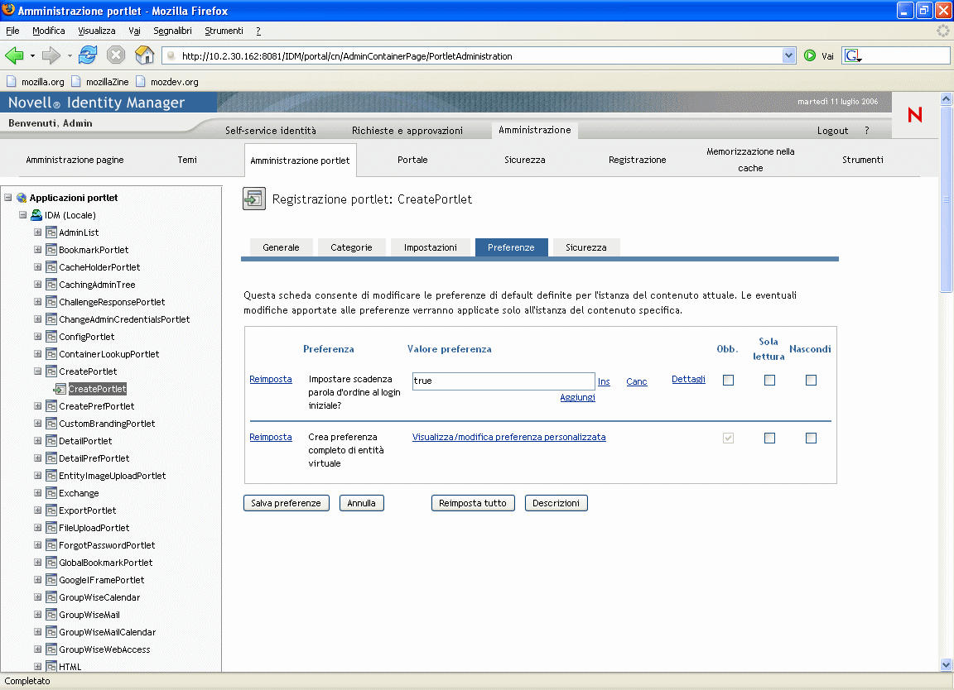
Task: Click the Firefox forward arrow icon
Action: (51, 56)
